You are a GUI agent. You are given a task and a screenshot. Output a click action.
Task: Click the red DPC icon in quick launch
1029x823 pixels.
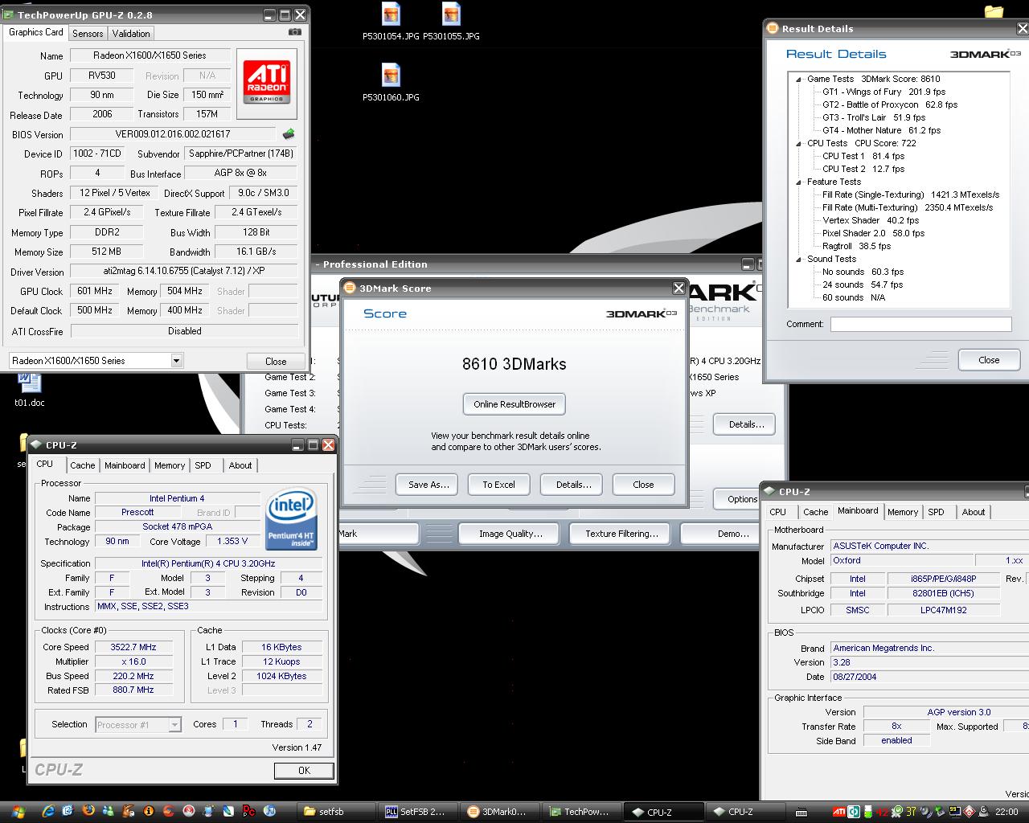click(249, 812)
